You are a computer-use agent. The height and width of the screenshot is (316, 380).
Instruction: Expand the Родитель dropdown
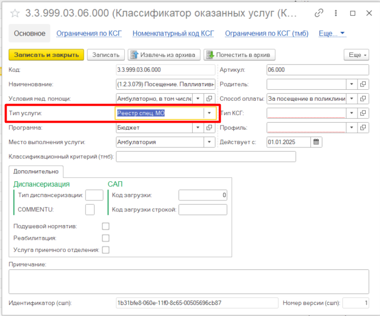(x=352, y=84)
